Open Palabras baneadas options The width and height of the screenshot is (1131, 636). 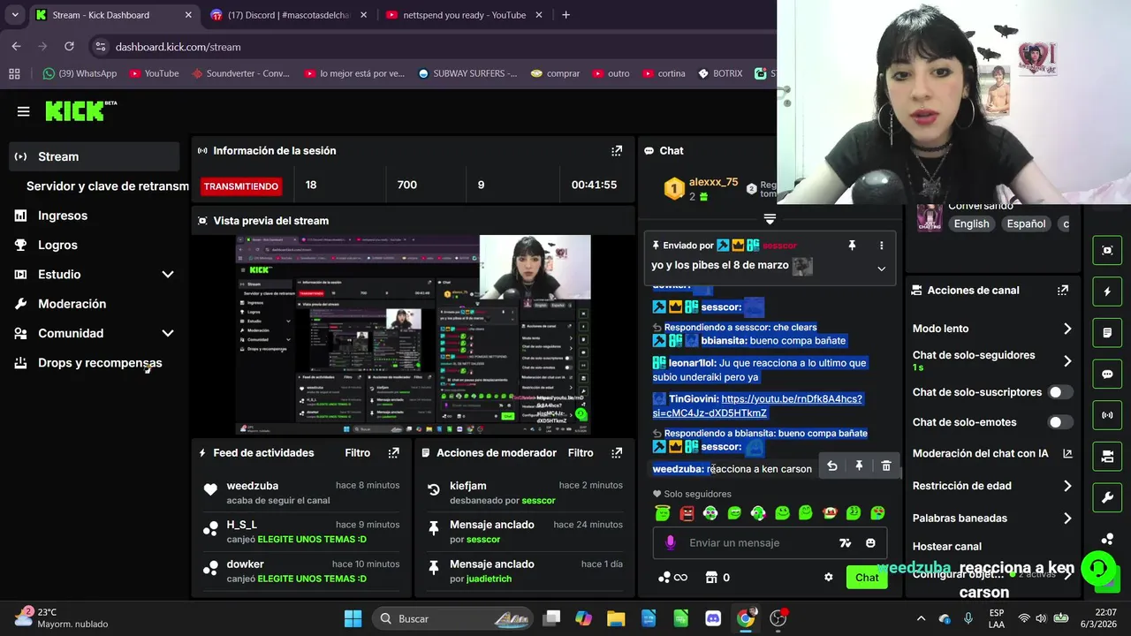tap(992, 519)
